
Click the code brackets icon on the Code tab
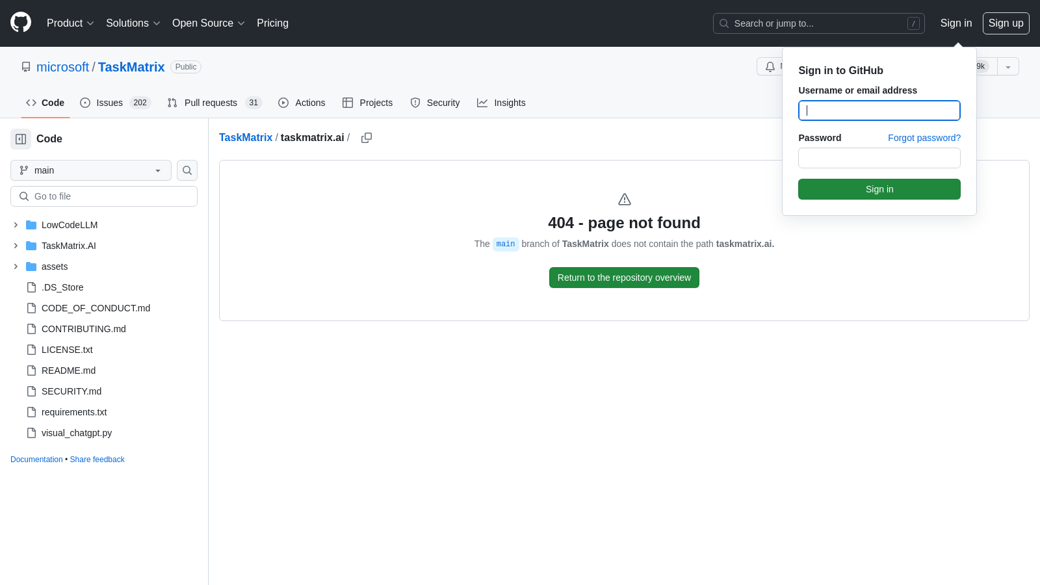pos(31,103)
